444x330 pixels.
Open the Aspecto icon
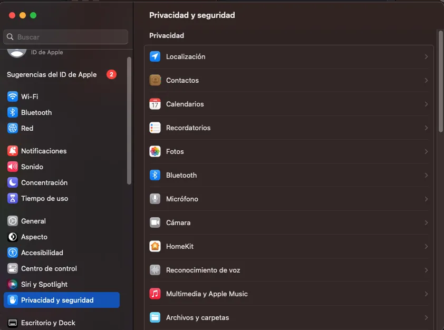tap(13, 237)
